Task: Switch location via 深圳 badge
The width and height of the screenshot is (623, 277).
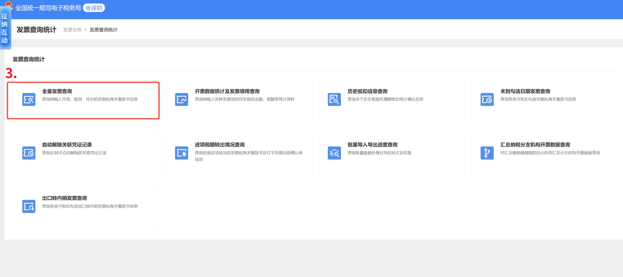Action: [x=94, y=8]
